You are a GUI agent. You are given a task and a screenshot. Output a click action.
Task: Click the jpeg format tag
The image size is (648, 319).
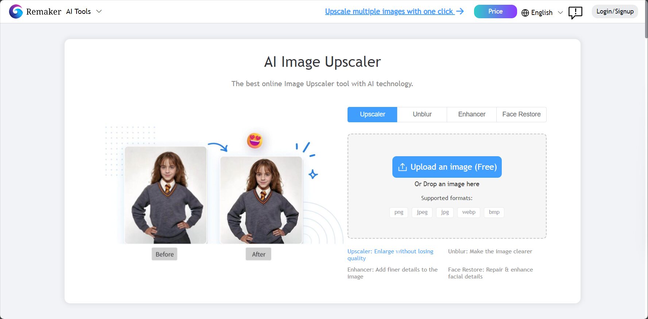422,212
